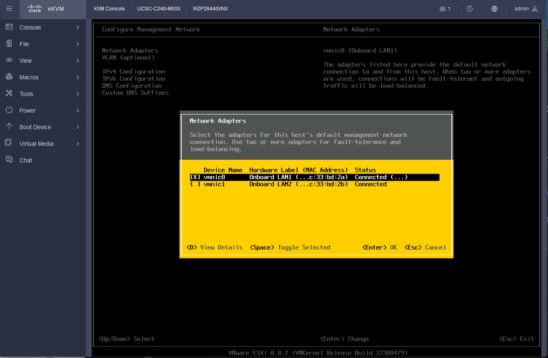Select Network Adapters in configure list
This screenshot has width=548, height=358.
point(129,51)
